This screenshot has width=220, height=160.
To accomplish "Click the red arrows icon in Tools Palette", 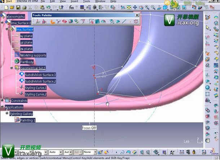I will pyautogui.click(x=65, y=22).
